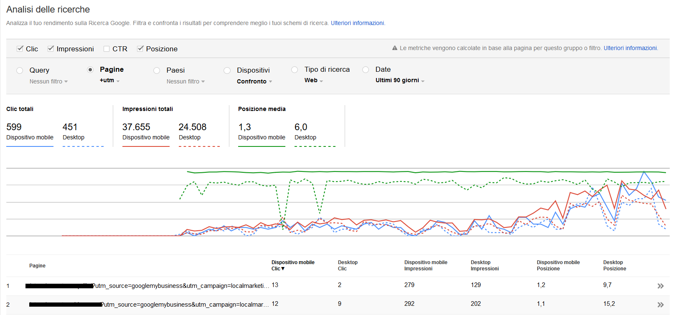Click row 1 mobile clicks value 13
681x315 pixels.
pos(275,285)
